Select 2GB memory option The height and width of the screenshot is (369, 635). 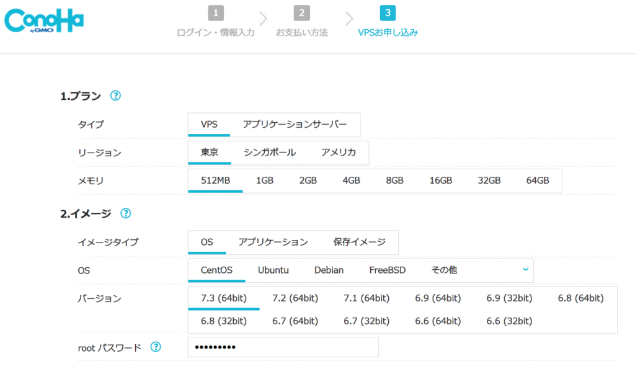click(308, 180)
